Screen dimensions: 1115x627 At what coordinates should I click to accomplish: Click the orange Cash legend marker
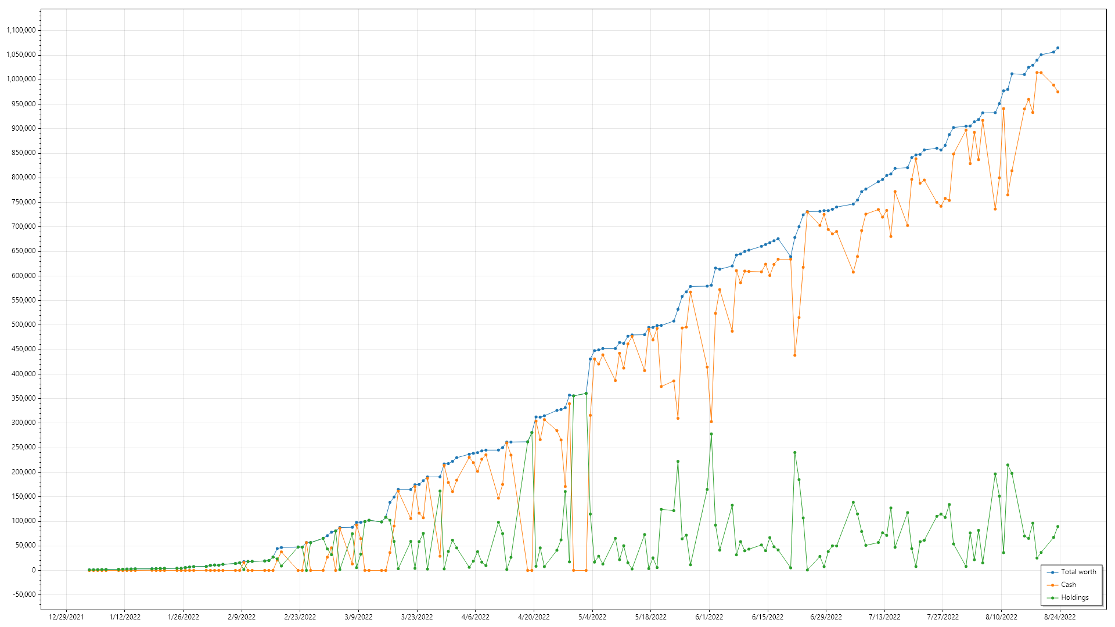(x=1053, y=585)
